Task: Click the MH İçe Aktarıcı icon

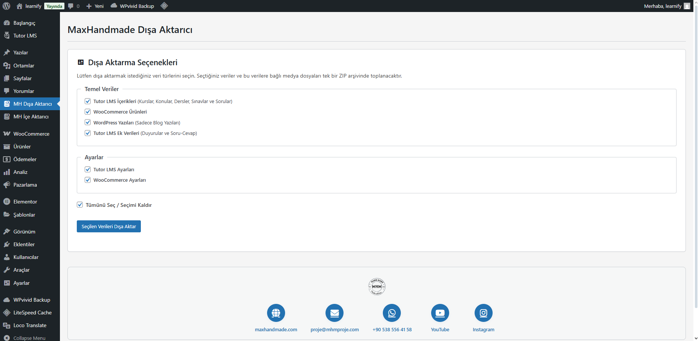Action: click(7, 117)
